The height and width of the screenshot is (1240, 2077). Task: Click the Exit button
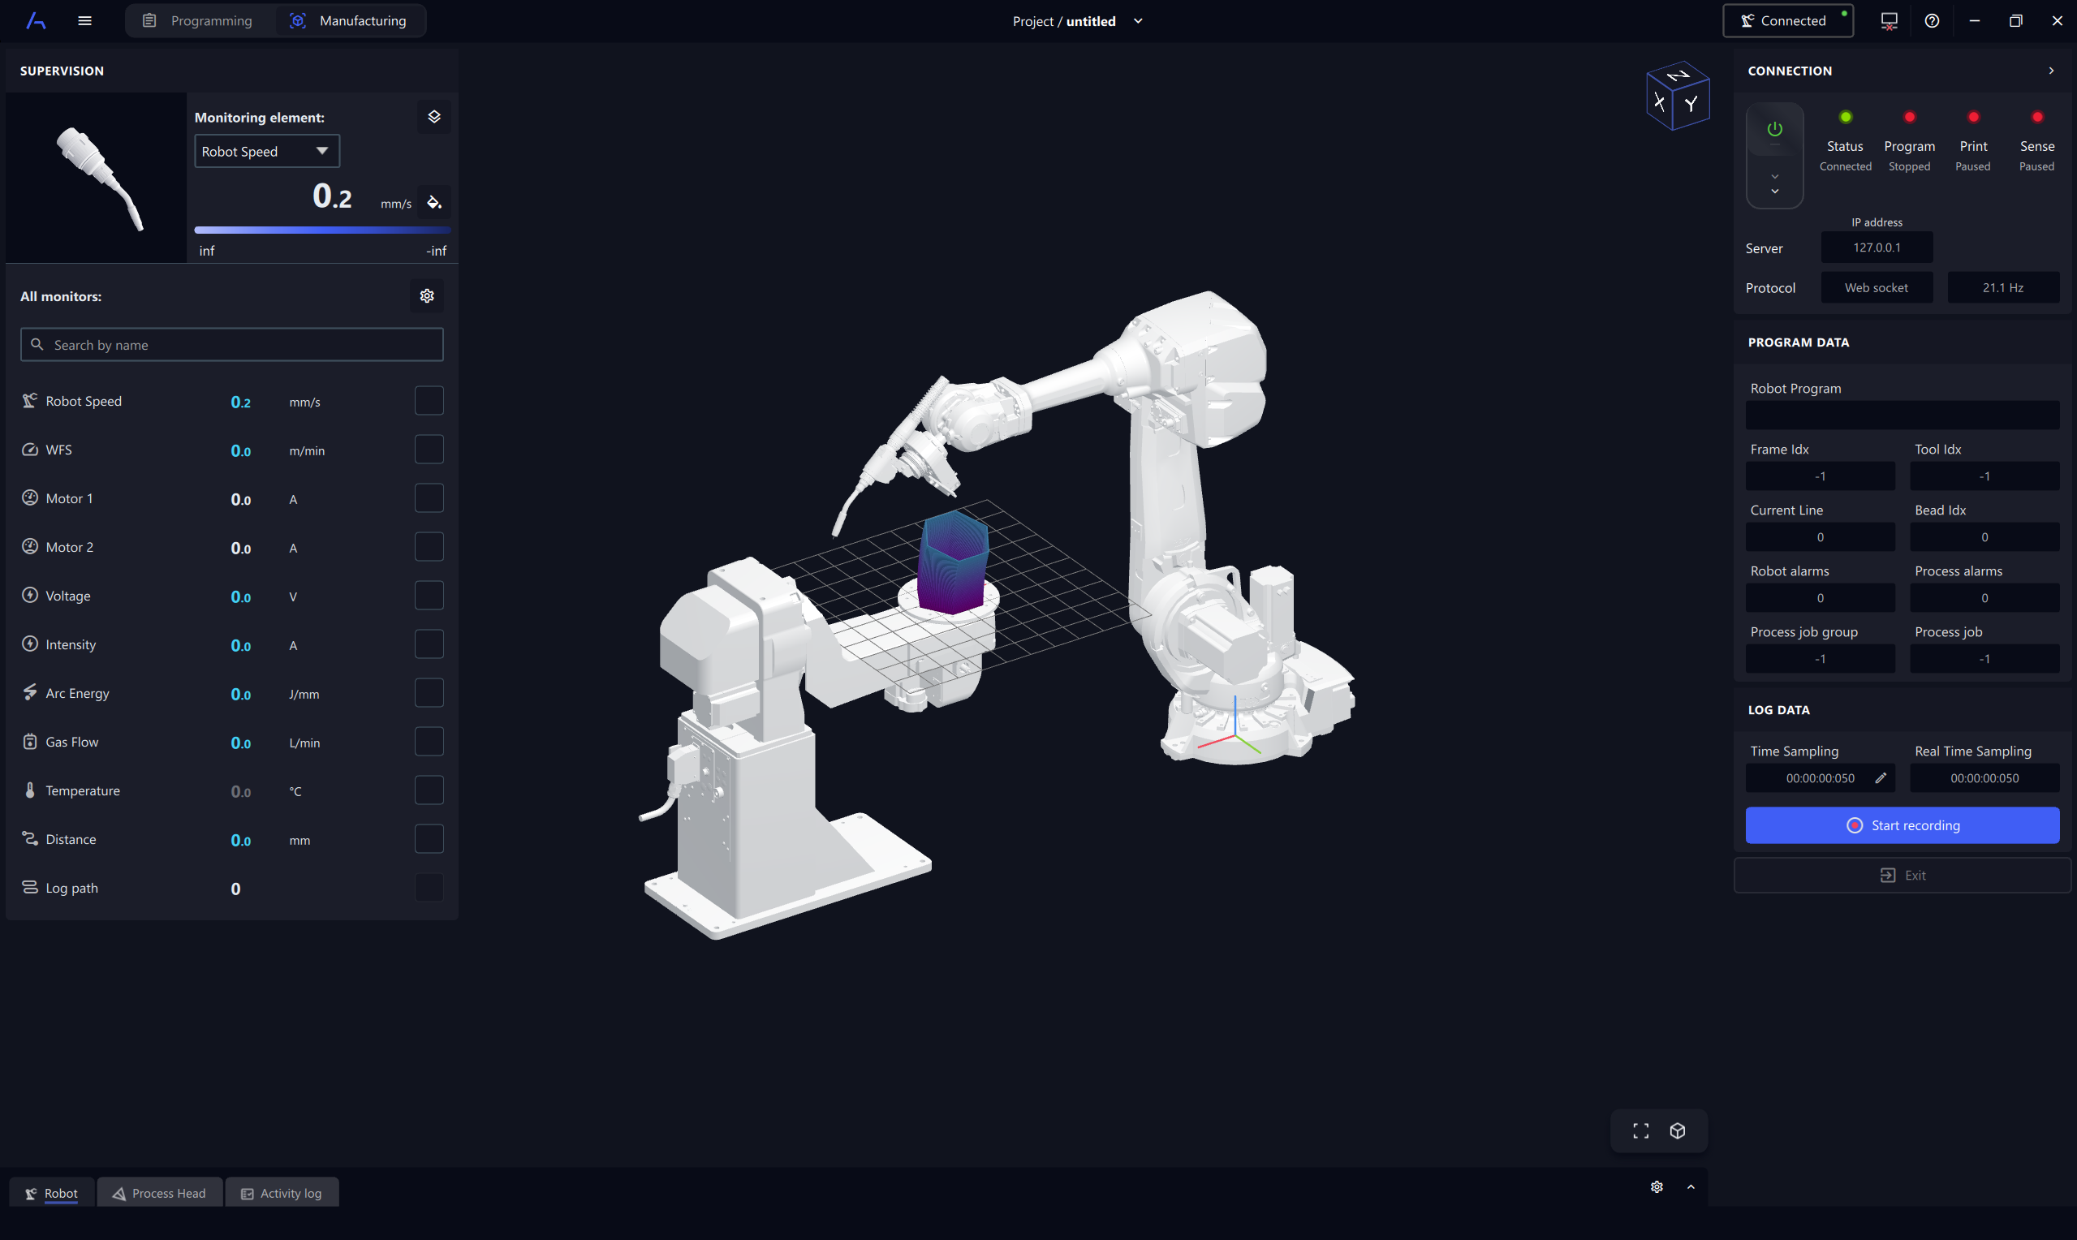click(1902, 875)
